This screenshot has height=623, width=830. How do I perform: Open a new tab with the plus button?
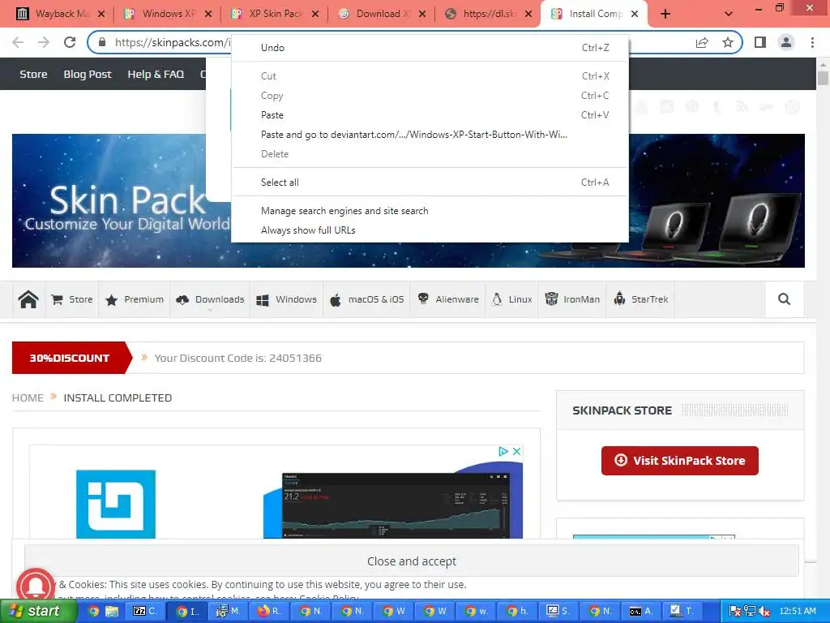click(665, 14)
